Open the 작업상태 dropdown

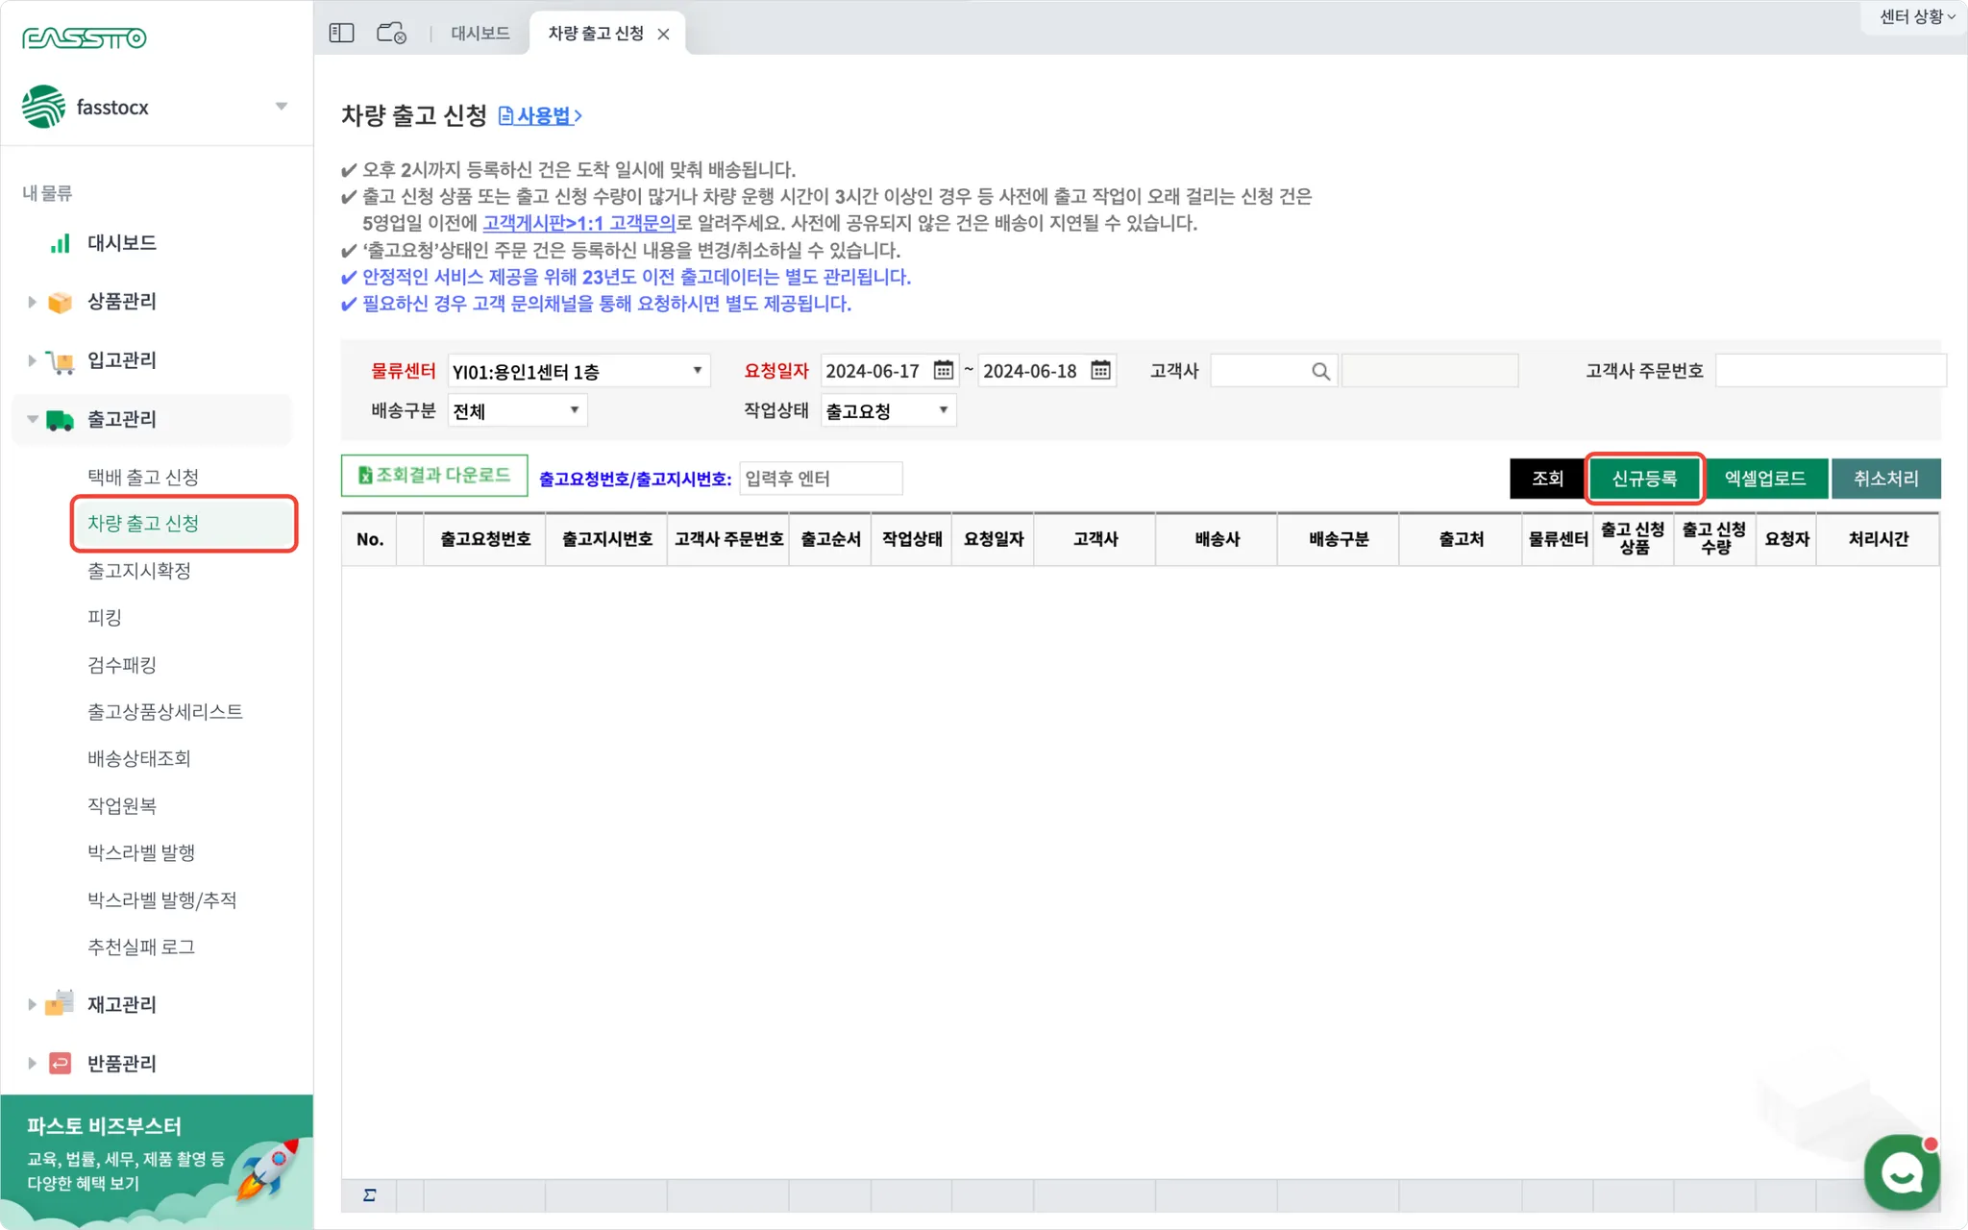pos(888,410)
